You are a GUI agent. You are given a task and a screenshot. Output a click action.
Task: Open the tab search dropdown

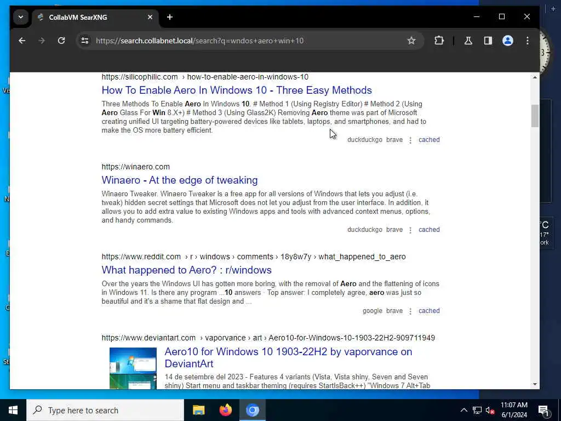[21, 17]
